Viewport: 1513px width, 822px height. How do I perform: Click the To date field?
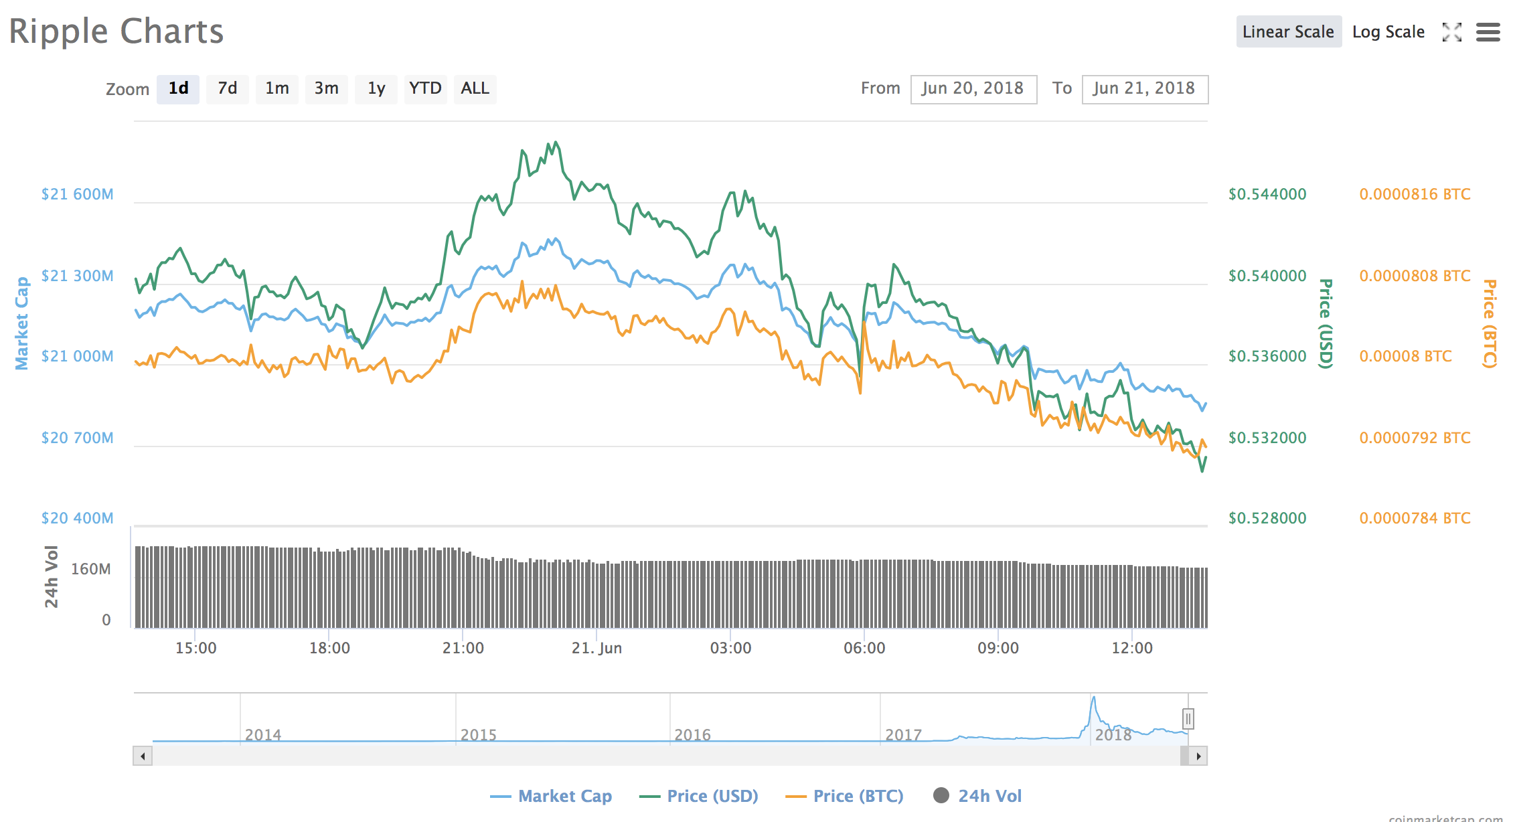click(1145, 89)
